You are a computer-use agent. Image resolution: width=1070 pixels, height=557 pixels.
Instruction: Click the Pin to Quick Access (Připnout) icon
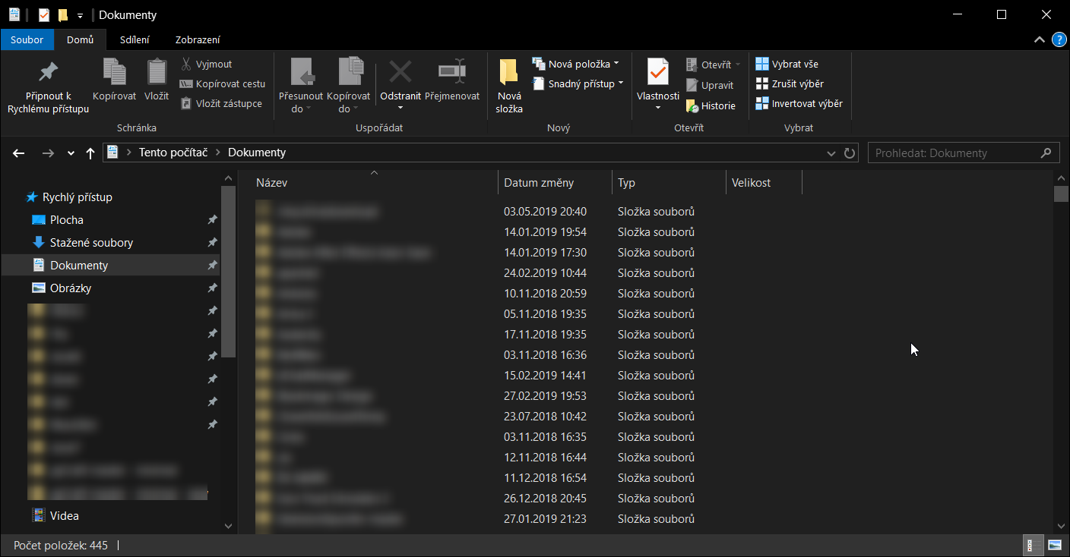pyautogui.click(x=48, y=72)
